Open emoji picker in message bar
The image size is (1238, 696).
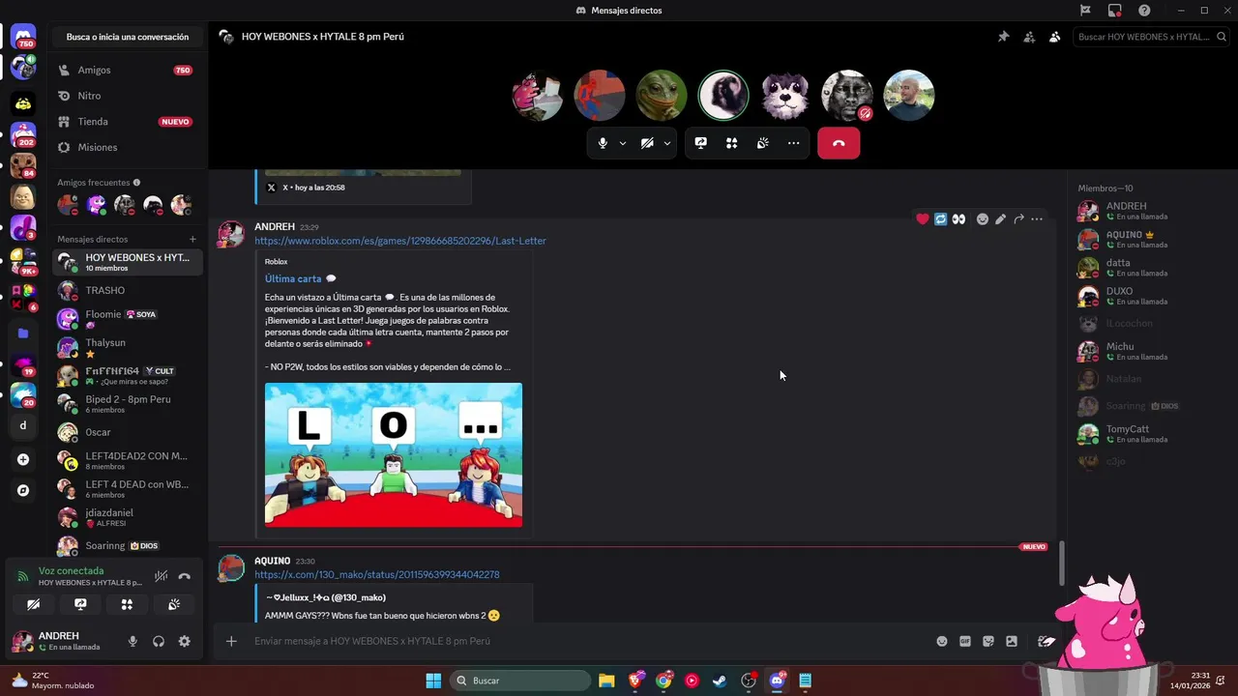click(942, 641)
